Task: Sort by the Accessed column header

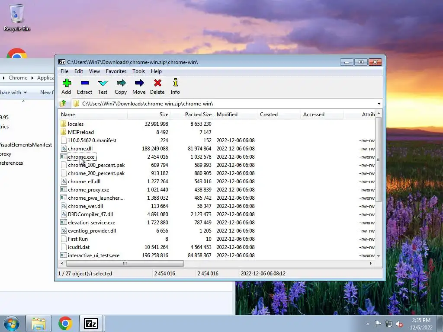Action: point(322,114)
